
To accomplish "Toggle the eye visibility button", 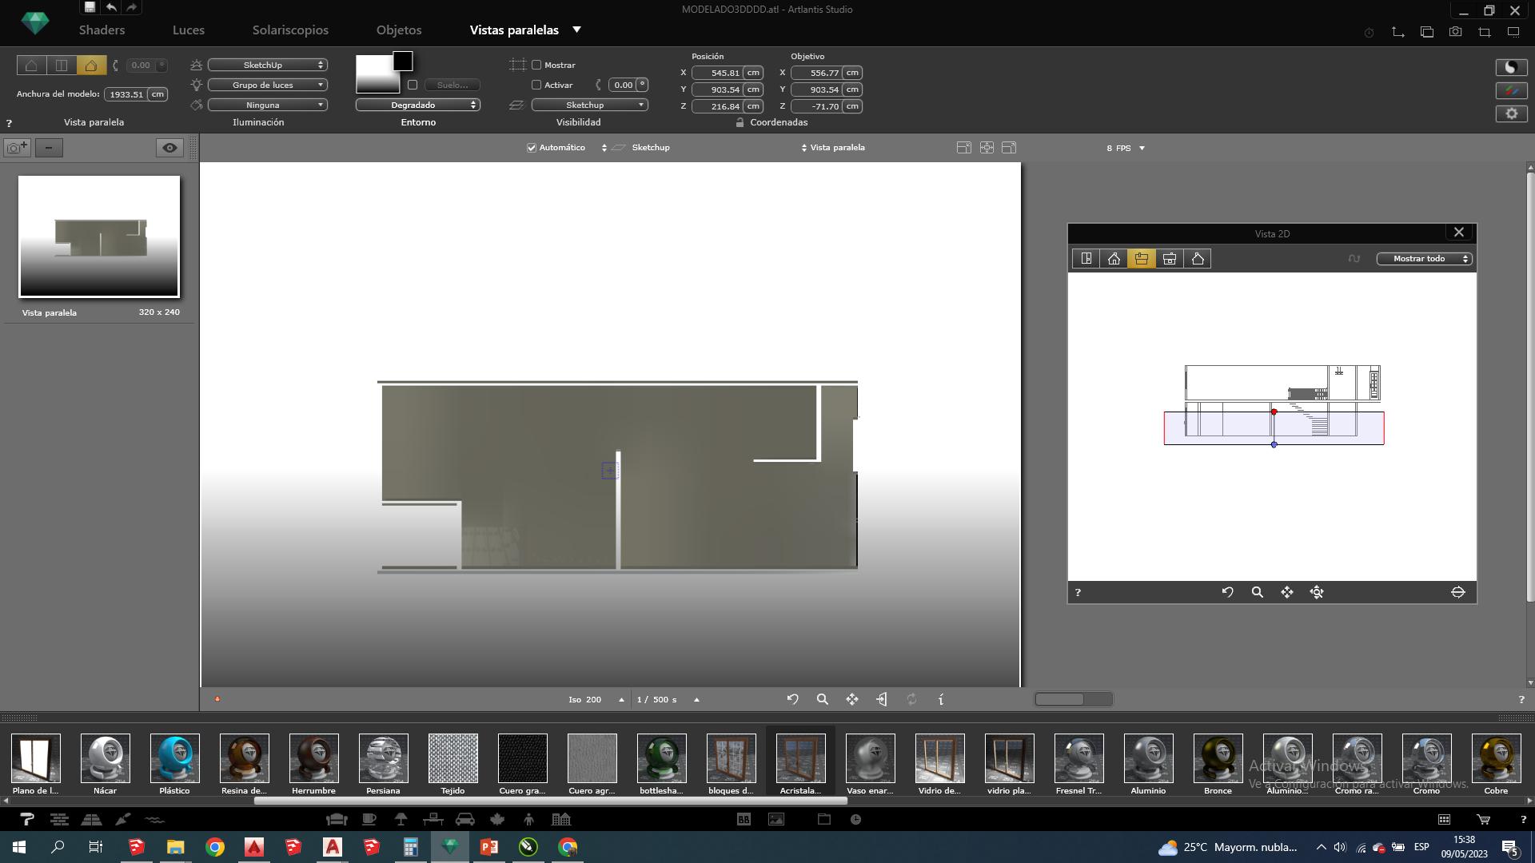I will click(x=169, y=148).
